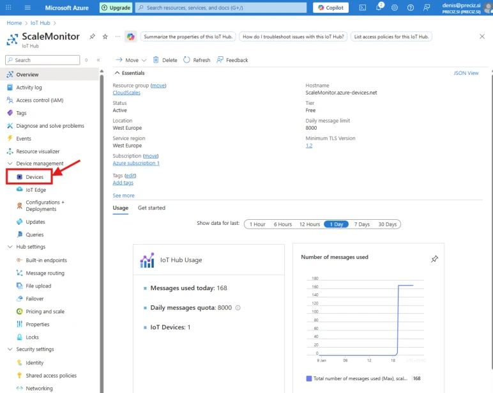Open Copilot from the top bar

[331, 8]
